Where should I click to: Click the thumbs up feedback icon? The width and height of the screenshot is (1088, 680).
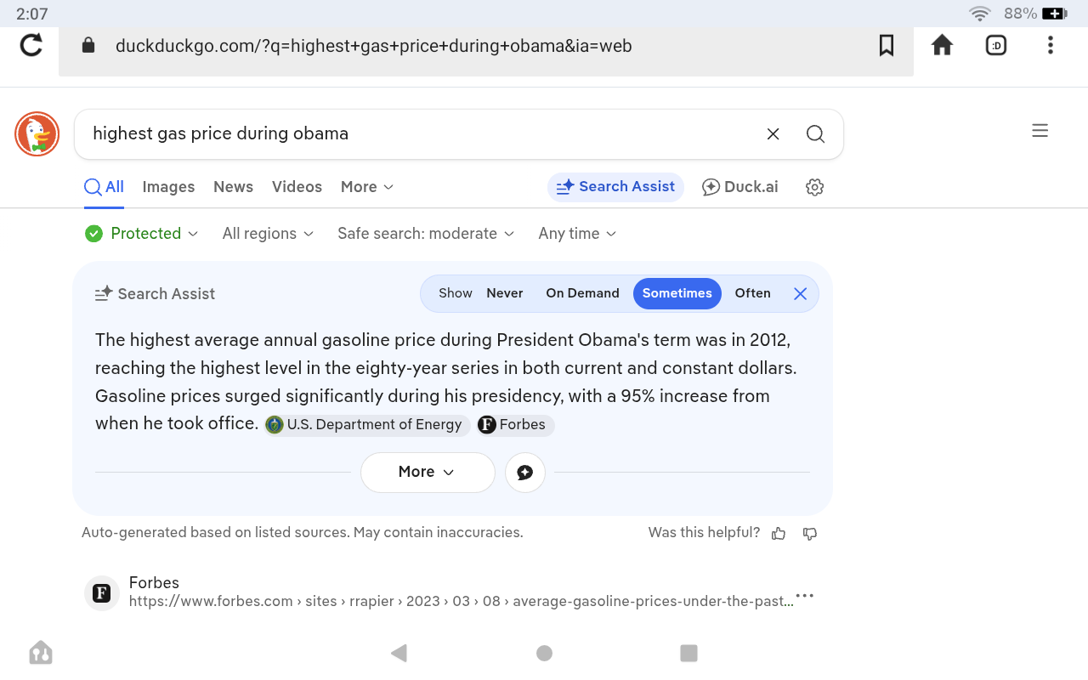779,534
